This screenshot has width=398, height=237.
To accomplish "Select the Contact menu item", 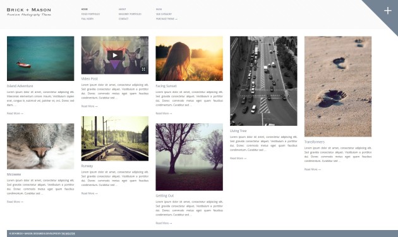I will tap(123, 19).
